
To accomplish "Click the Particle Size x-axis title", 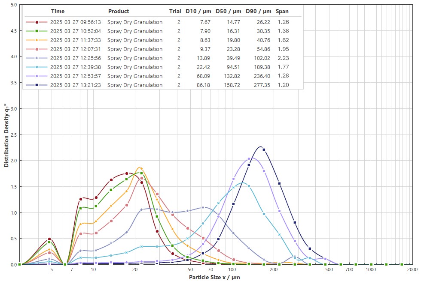I will tap(214, 277).
